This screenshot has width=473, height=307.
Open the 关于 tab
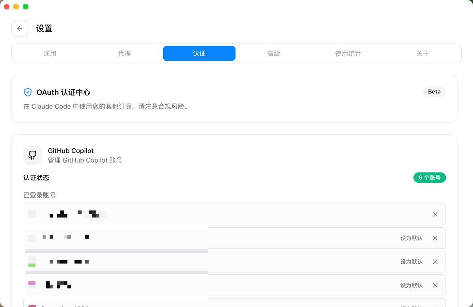(423, 54)
